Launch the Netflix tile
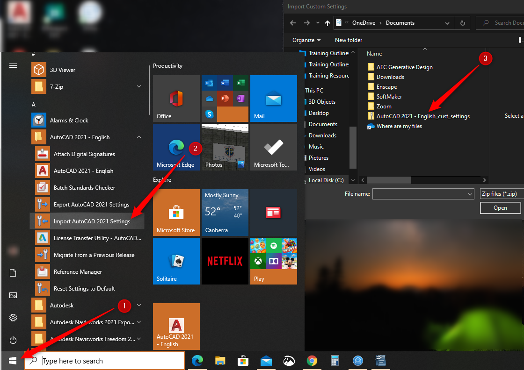524x370 pixels. [225, 261]
